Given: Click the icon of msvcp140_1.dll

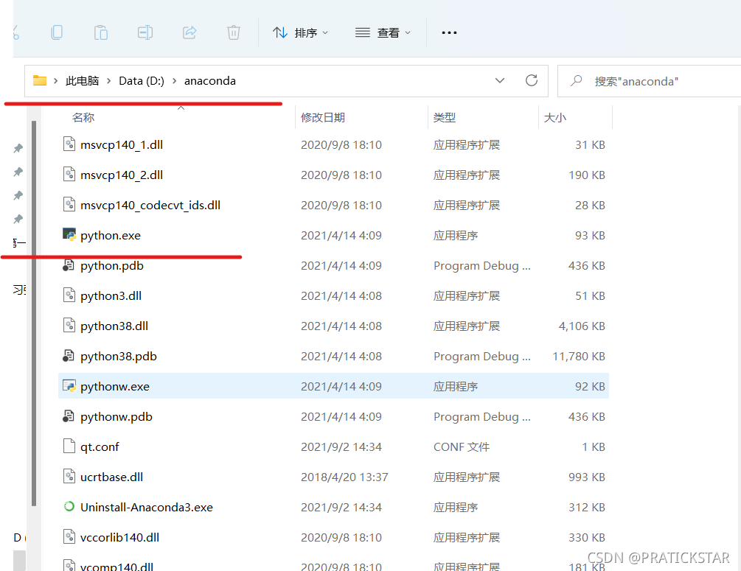Looking at the screenshot, I should coord(69,144).
